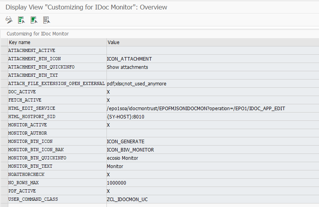Screen dimensions: 319x207
Task: Click the empty MONITOR_AUTHOR value cell
Action: tap(213, 133)
